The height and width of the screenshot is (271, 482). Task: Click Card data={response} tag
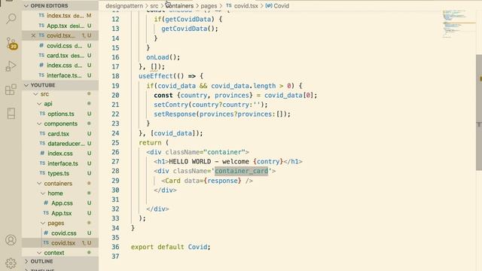coord(207,181)
